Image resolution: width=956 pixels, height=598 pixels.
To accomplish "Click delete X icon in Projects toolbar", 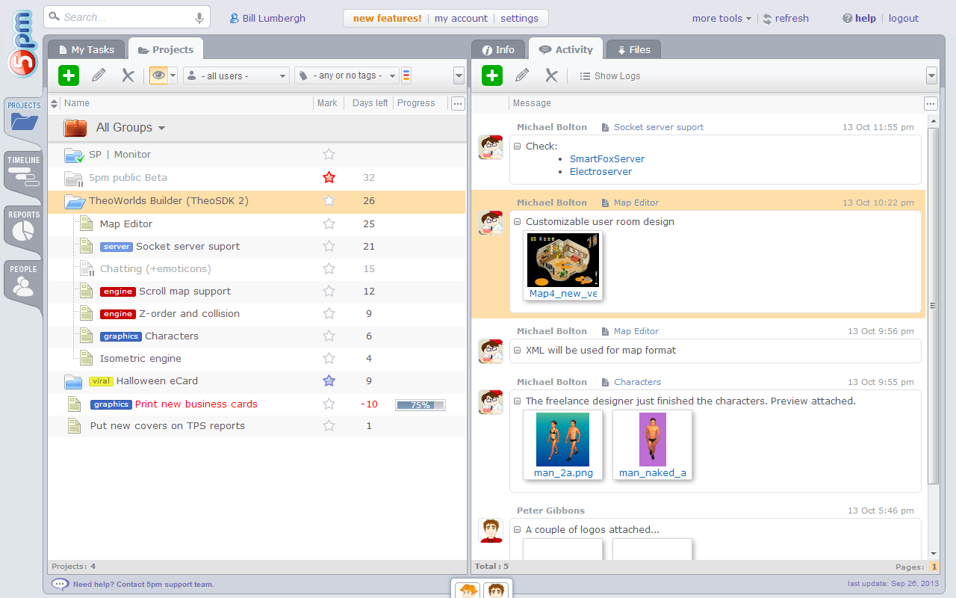I will [128, 75].
